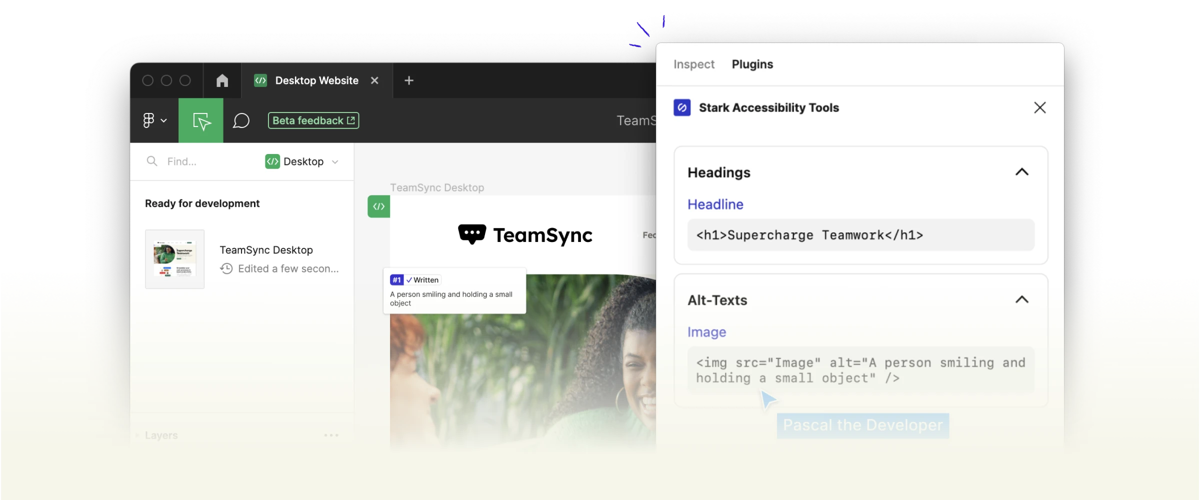Switch to the Inspect tab
Image resolution: width=1200 pixels, height=500 pixels.
[694, 64]
